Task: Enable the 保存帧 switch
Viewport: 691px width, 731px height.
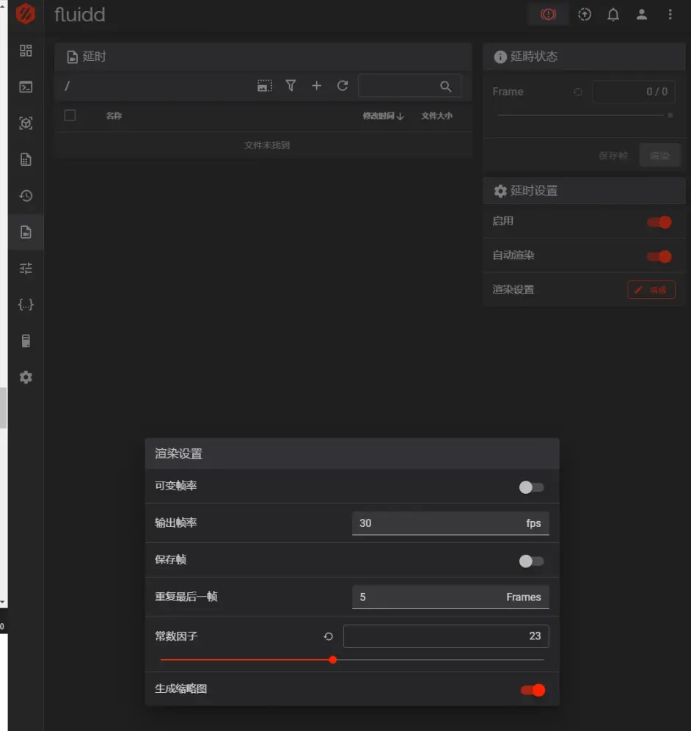Action: pyautogui.click(x=531, y=561)
